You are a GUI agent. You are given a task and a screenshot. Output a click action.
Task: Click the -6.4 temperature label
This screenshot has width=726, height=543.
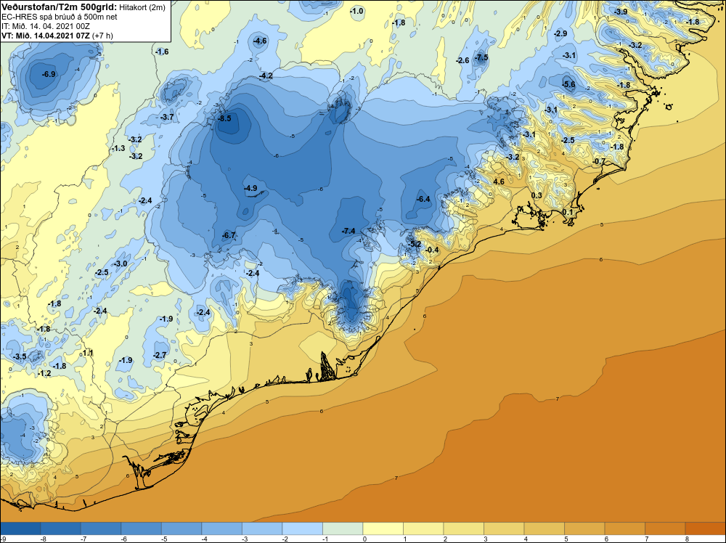tap(423, 199)
